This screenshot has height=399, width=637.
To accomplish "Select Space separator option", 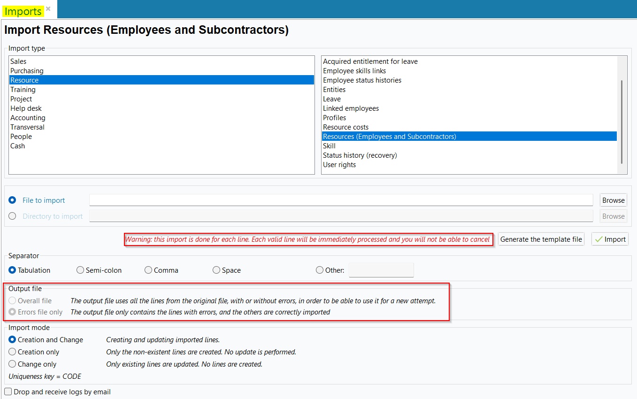I will 216,270.
